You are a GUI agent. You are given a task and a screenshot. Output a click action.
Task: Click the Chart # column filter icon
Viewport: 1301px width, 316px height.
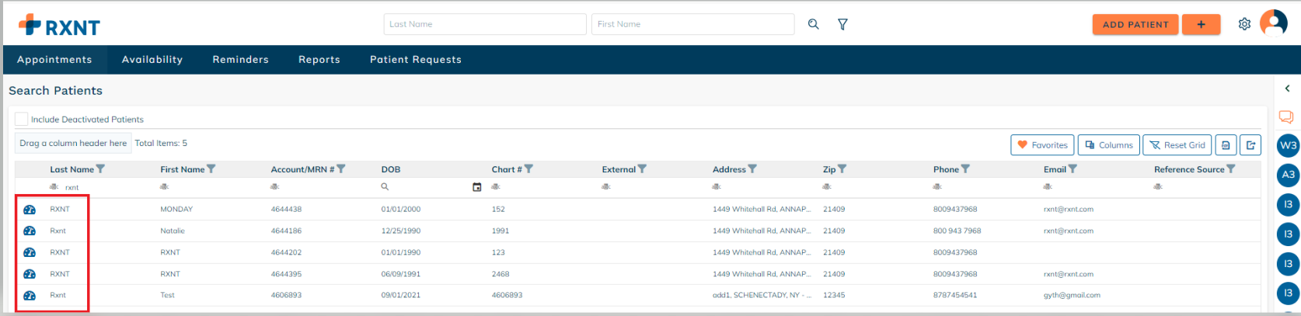click(528, 169)
